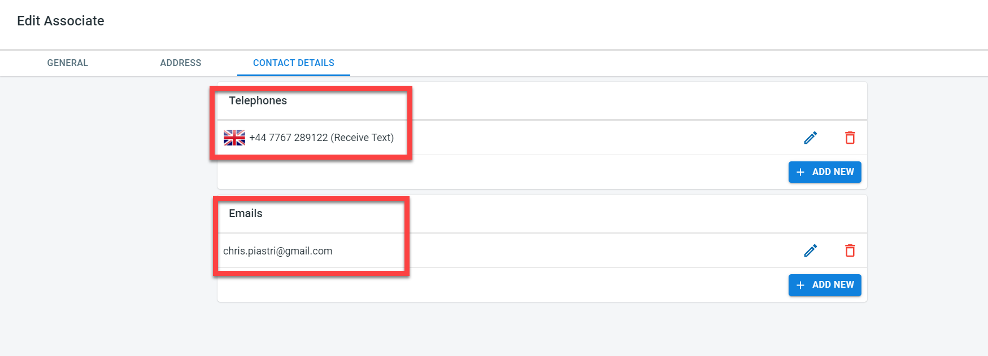Viewport: 988px width, 356px height.
Task: Click the chris.piastri@gmail.com address text
Action: point(277,251)
